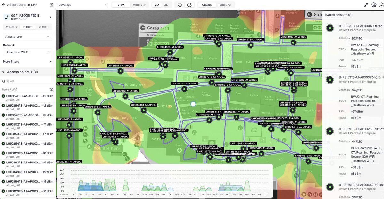Open the Coverage visualization dropdown
This screenshot has height=199, width=384.
tap(83, 5)
